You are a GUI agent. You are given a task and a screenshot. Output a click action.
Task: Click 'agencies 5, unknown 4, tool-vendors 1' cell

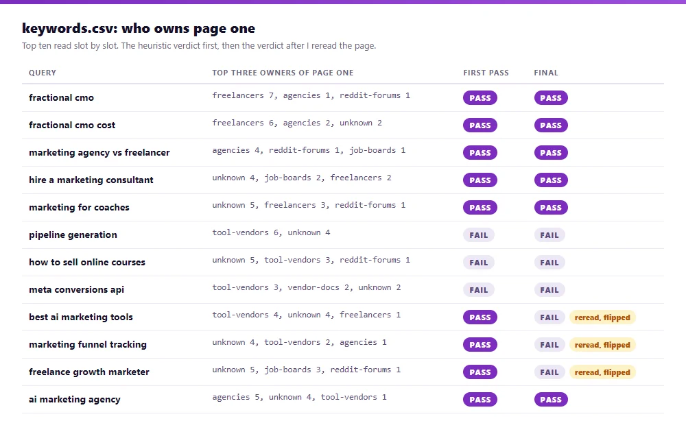pos(300,397)
